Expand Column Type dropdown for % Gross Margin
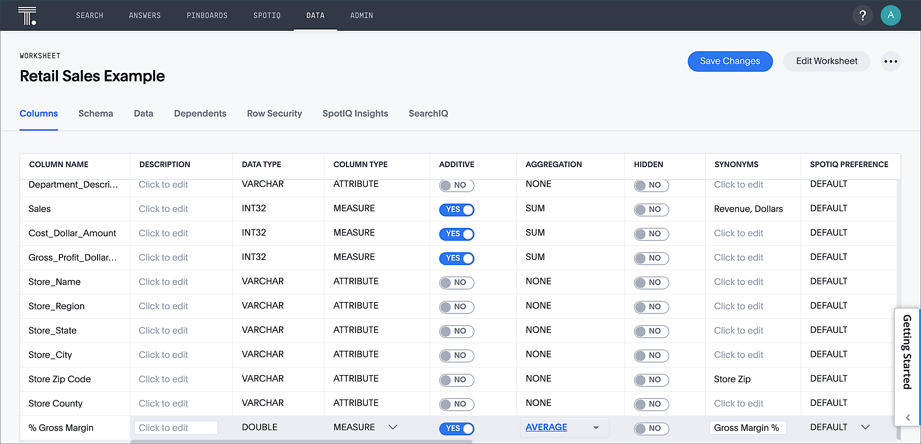The width and height of the screenshot is (921, 444). click(x=394, y=427)
